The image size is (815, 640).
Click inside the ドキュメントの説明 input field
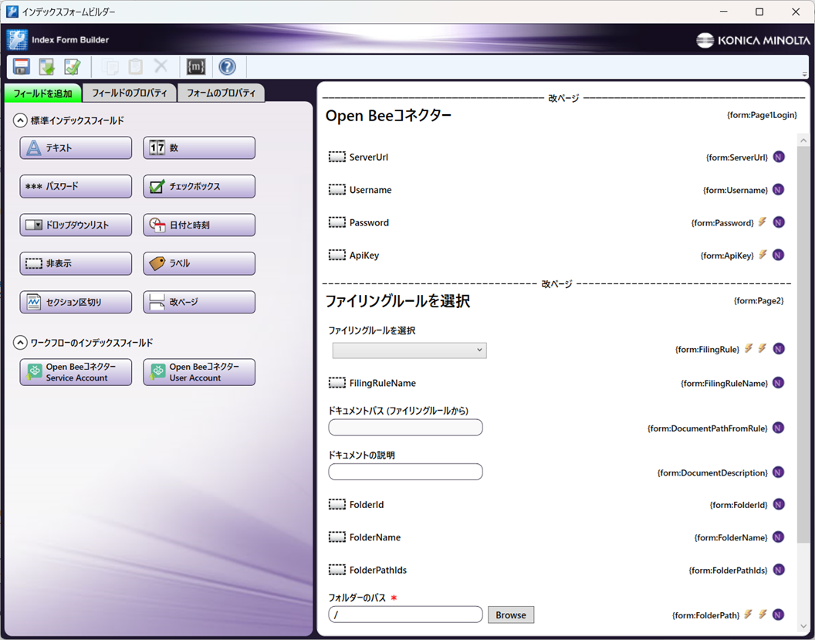(405, 472)
